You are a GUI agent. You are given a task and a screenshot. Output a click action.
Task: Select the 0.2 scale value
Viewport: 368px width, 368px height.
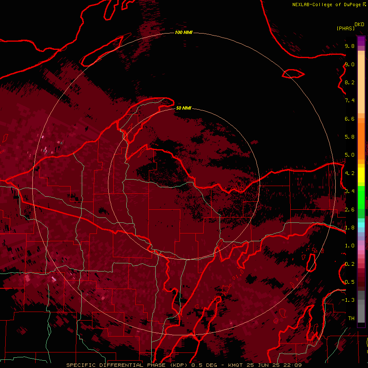[350, 264]
